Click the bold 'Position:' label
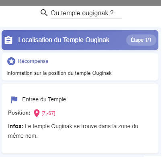 click(x=19, y=113)
